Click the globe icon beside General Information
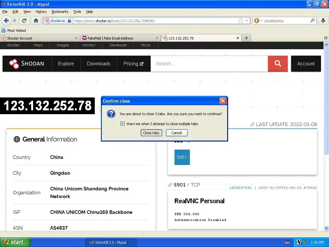This screenshot has height=247, width=329. click(x=17, y=139)
